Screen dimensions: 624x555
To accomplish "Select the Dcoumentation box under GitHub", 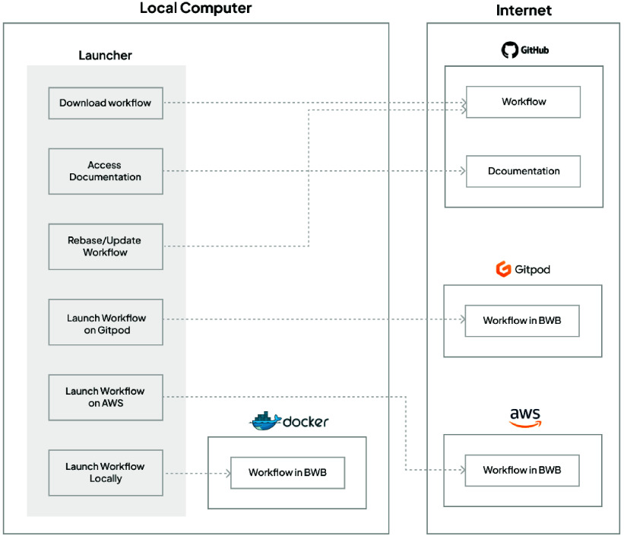I will (523, 171).
